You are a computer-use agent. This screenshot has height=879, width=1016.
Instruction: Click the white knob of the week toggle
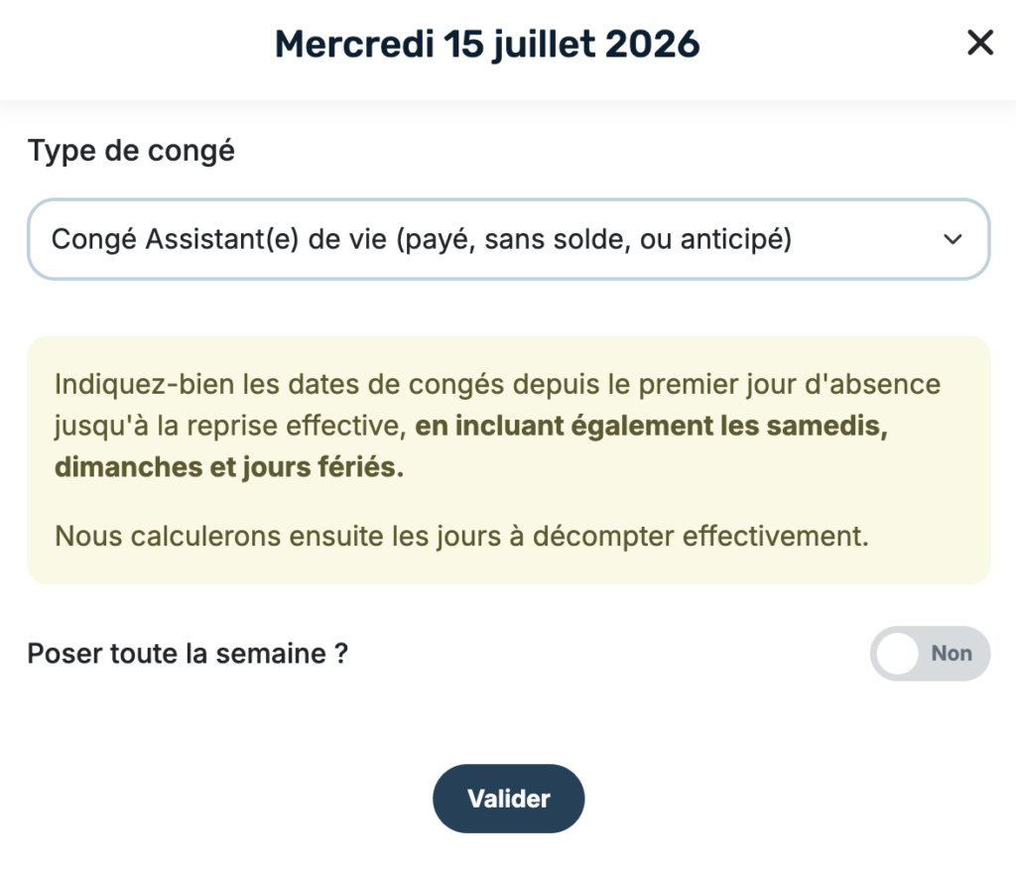point(898,653)
